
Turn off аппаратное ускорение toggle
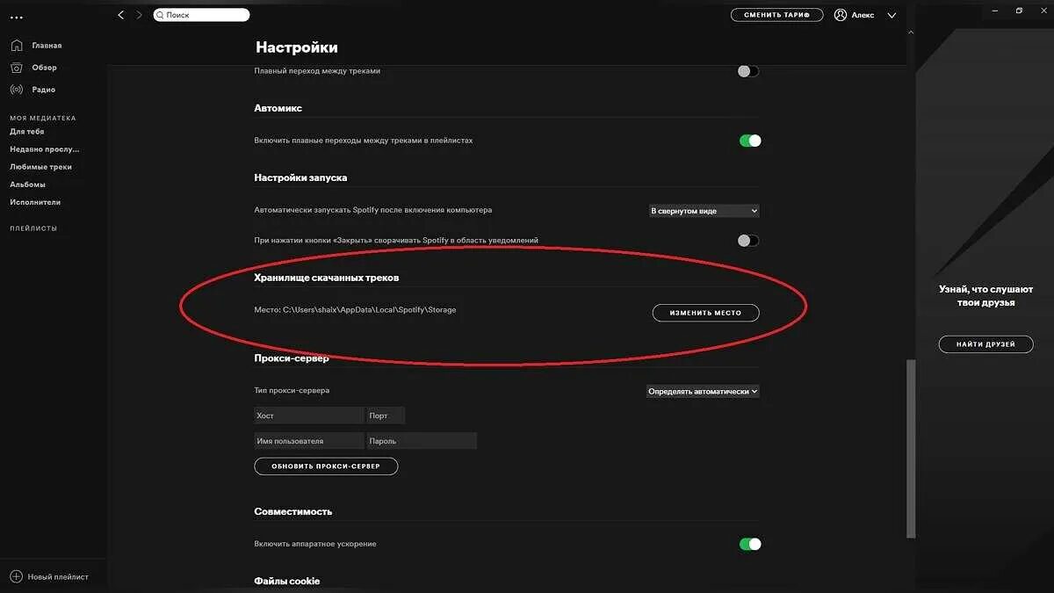tap(750, 544)
